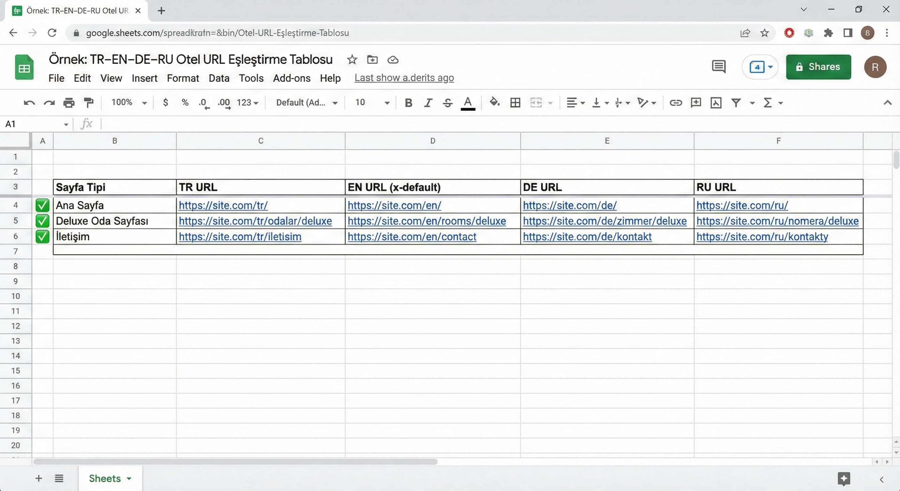Image resolution: width=900 pixels, height=491 pixels.
Task: Open the Format menu
Action: [182, 78]
